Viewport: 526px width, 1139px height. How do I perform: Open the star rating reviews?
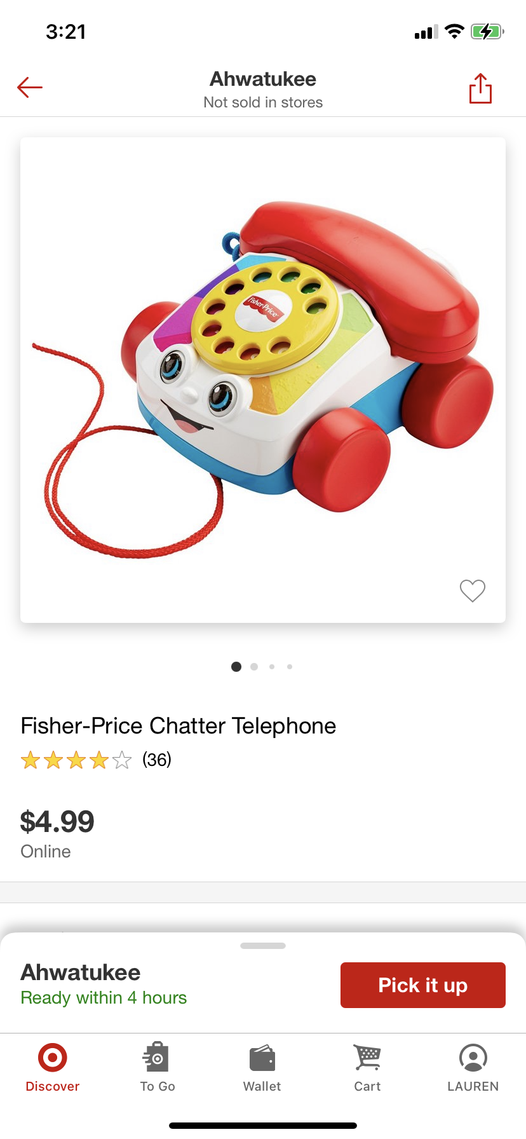click(76, 760)
